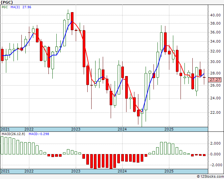The width and height of the screenshot is (224, 179).
Task: Select the 36.00 price axis label
Action: pos(215,32)
